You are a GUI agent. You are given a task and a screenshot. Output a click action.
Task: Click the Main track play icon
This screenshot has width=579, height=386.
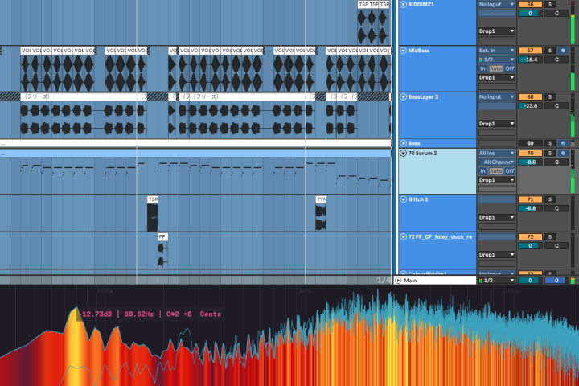click(398, 281)
